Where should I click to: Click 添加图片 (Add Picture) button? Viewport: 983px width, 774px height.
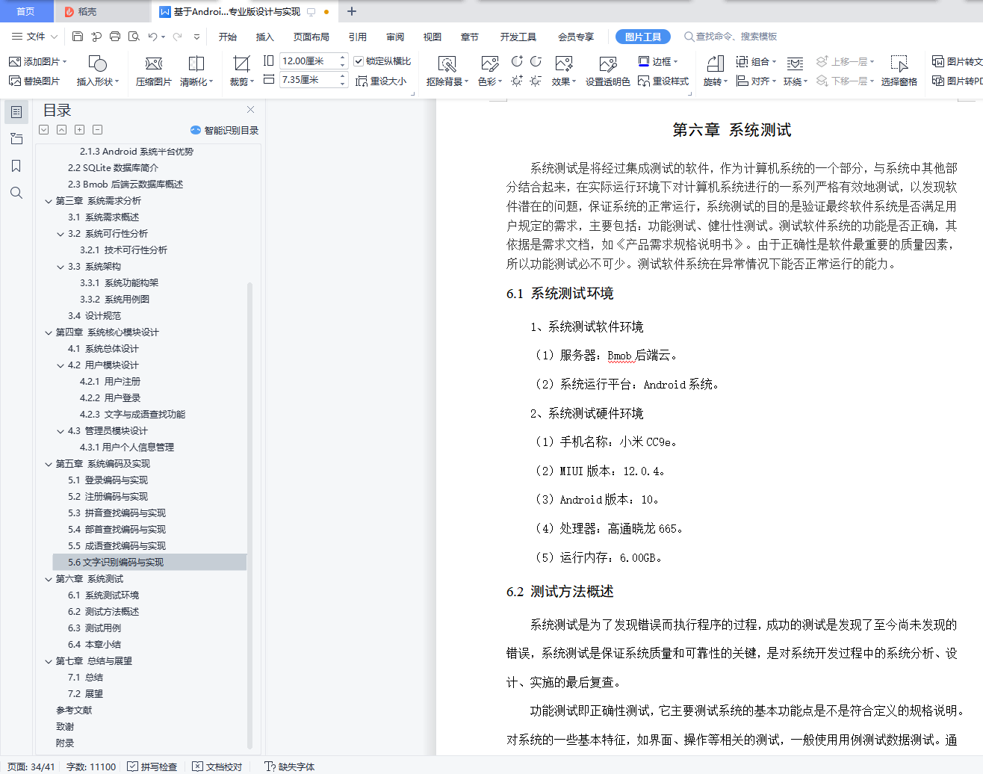(37, 61)
